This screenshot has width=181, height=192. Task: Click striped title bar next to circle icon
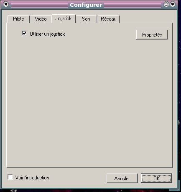click(133, 5)
